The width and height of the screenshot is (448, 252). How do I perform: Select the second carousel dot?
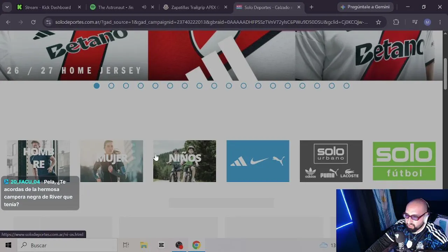pos(111,86)
